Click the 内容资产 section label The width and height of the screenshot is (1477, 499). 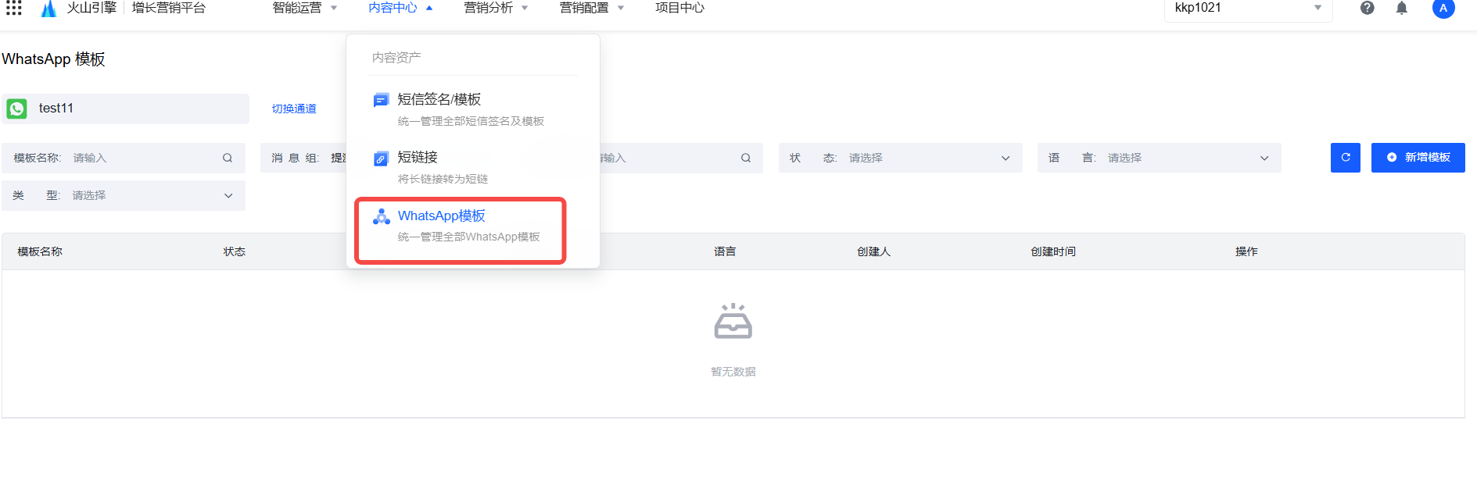[396, 57]
